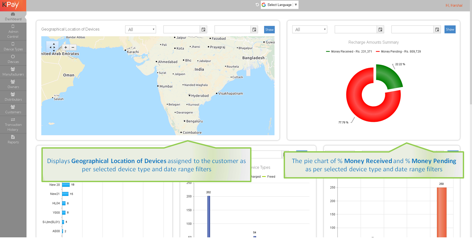Click the recharge summary end date field
Screen dimensions: 472x239
click(412, 30)
